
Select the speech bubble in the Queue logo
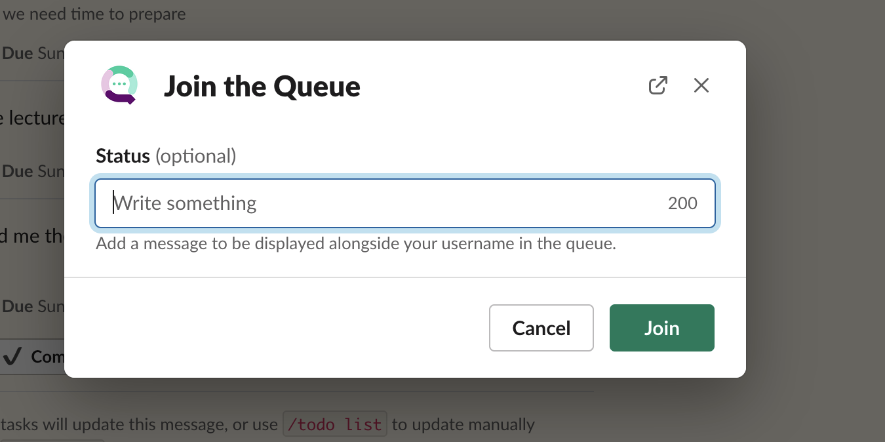119,84
